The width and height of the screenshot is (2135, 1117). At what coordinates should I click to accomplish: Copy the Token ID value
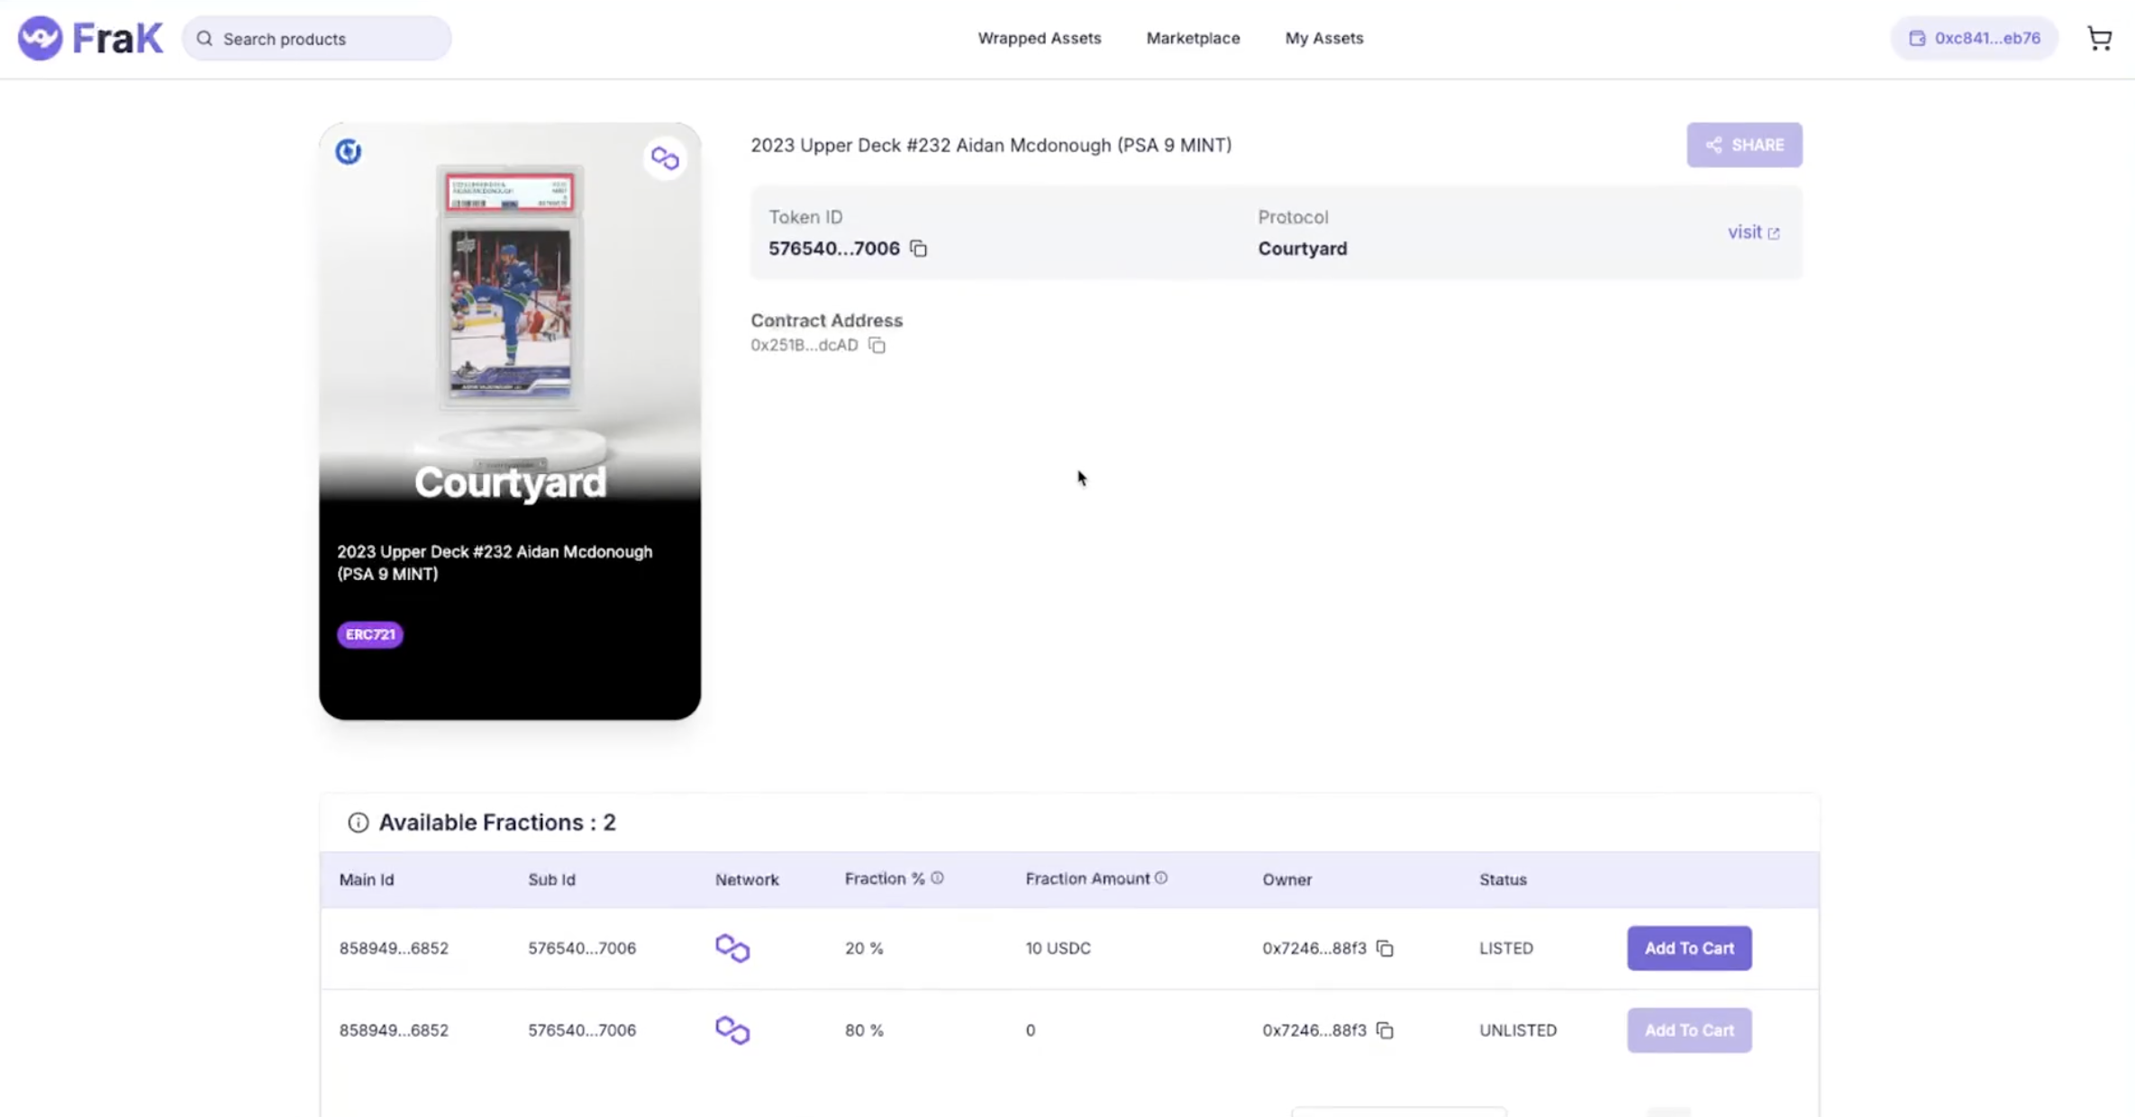[918, 248]
